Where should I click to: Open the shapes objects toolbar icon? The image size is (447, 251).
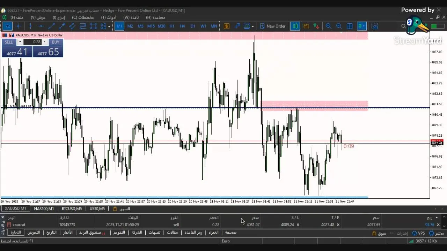pos(103,26)
